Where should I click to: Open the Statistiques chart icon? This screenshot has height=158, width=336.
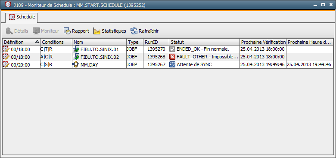coord(97,31)
